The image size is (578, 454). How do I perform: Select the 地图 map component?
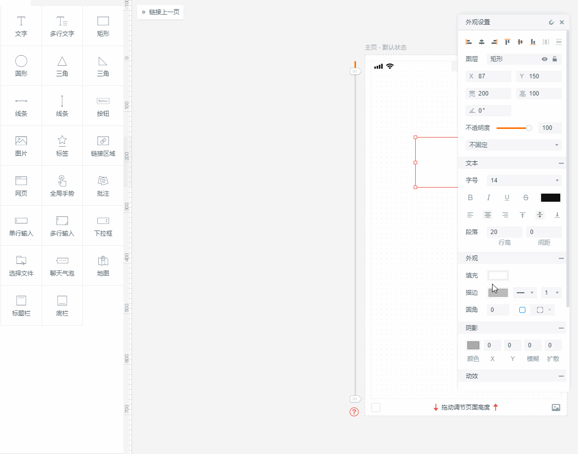click(x=103, y=266)
